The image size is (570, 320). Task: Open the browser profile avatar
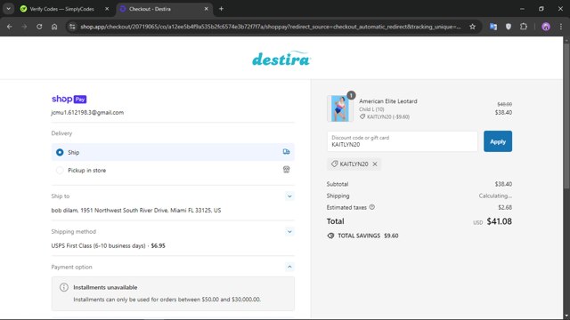pos(546,27)
